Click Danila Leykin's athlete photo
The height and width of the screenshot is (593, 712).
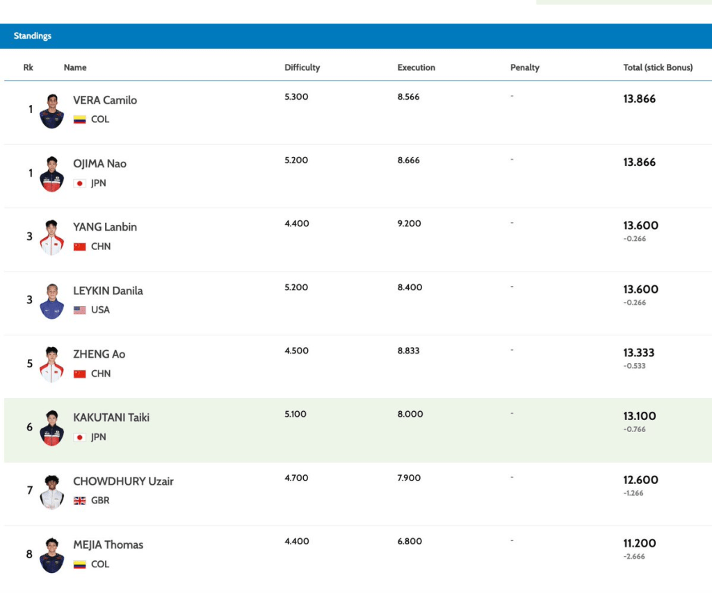pos(52,301)
